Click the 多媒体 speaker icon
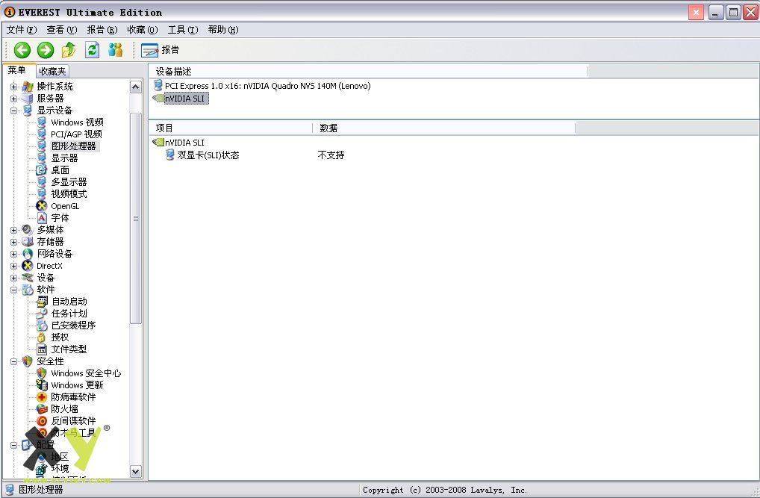760x498 pixels. (28, 229)
